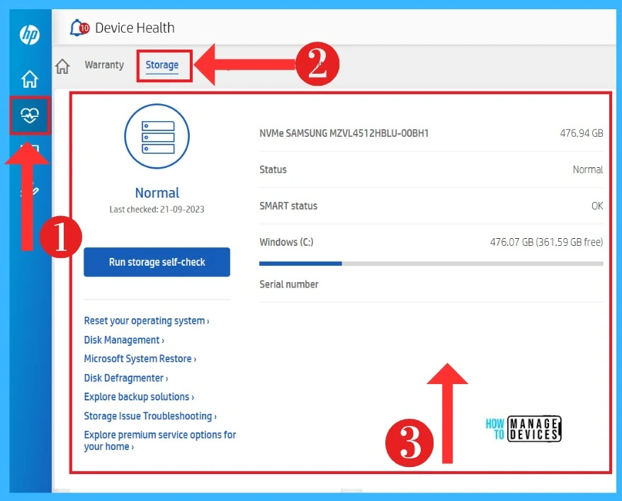622x501 pixels.
Task: Open Reset your operating system link
Action: 147,320
